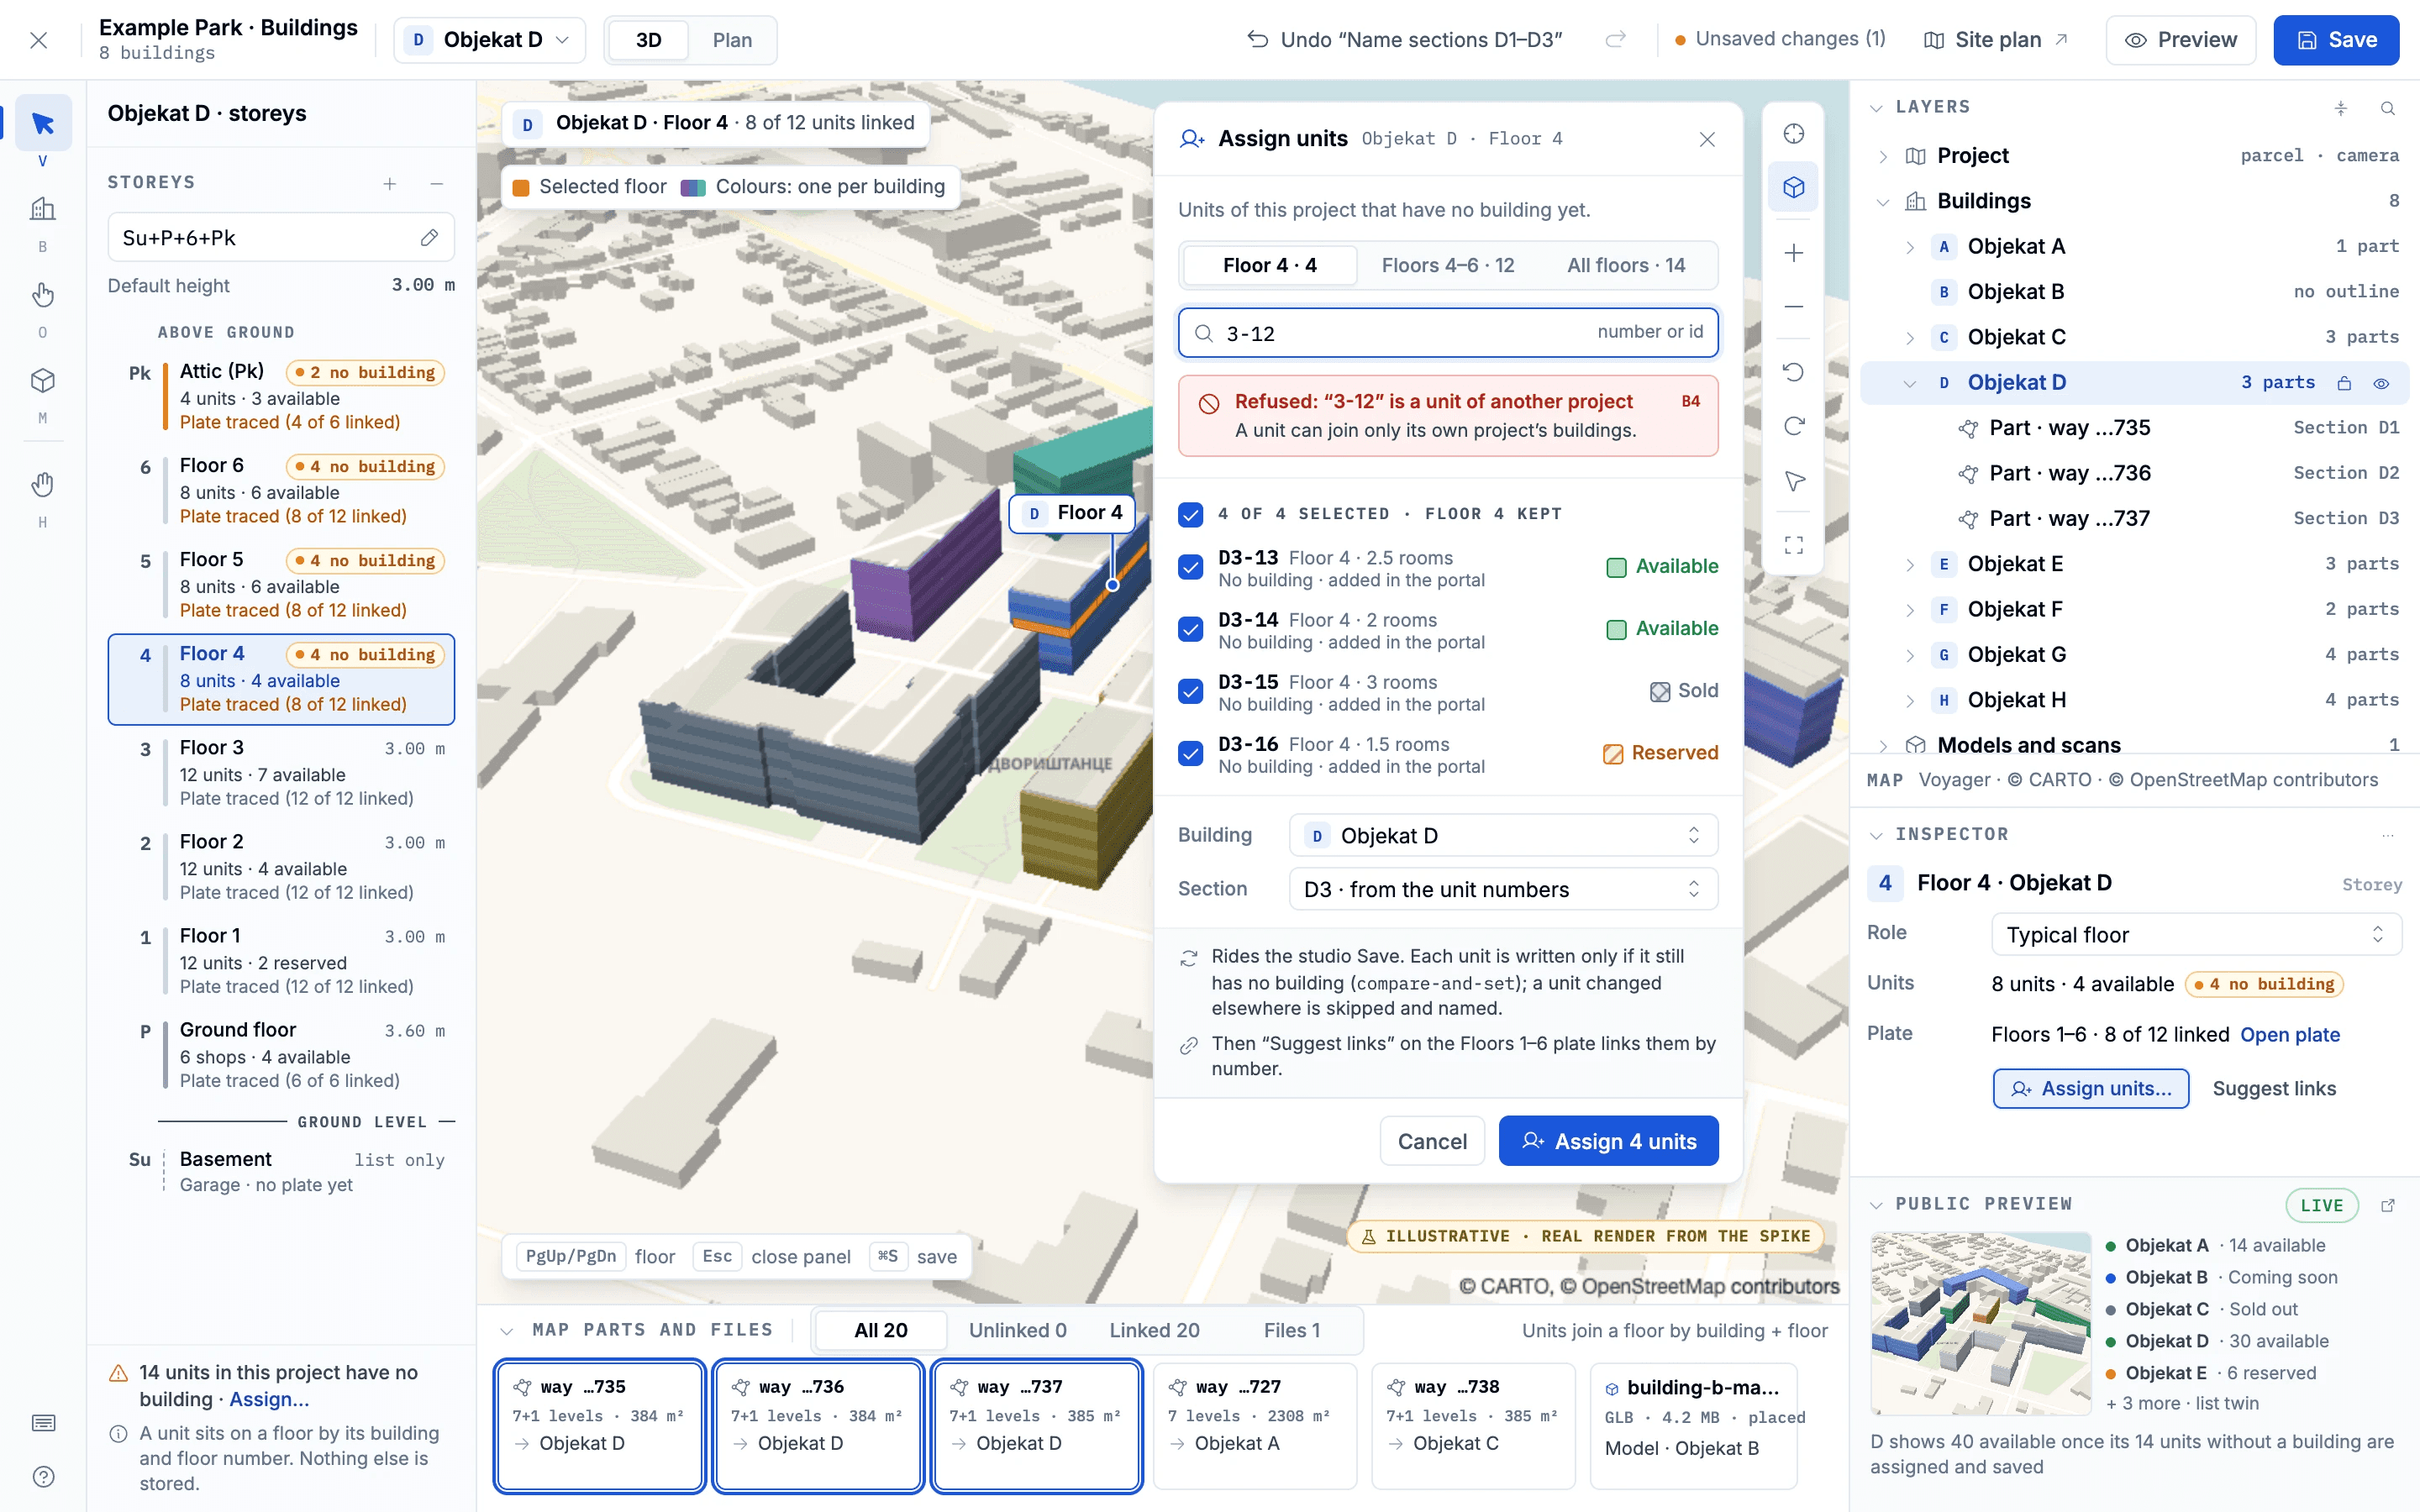Open the Objekat D building selector in header
This screenshot has width=2420, height=1512.
pos(489,40)
